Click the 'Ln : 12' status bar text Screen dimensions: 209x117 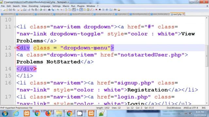coord(130,108)
